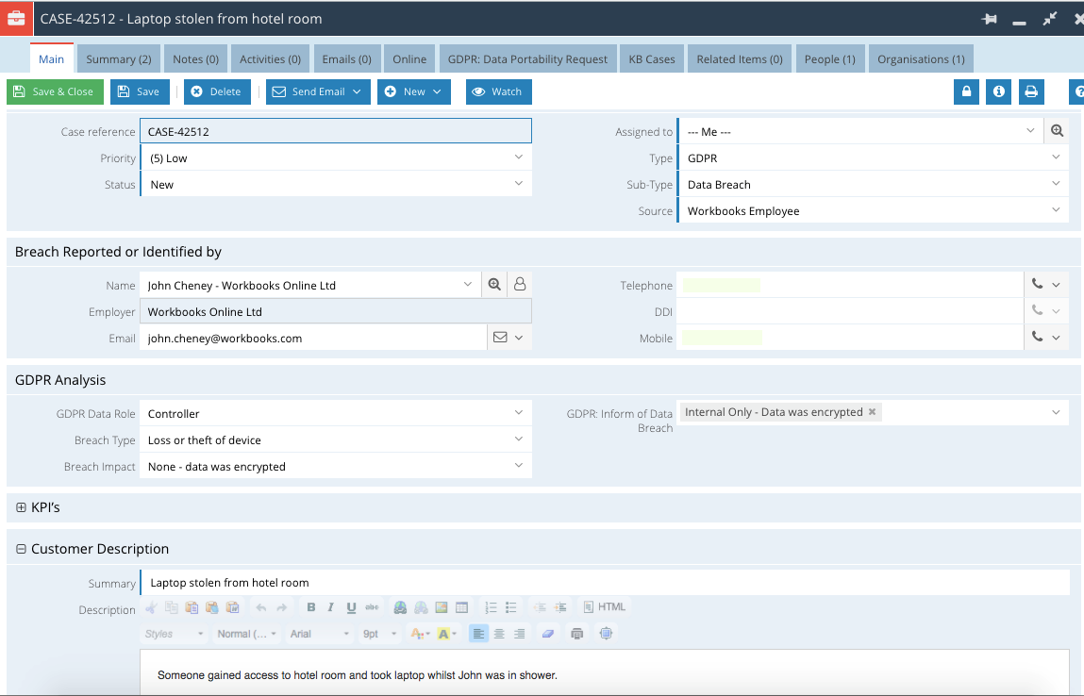The height and width of the screenshot is (696, 1084).
Task: Remove 'Internal Only - Data was encrypted' tag
Action: click(873, 412)
